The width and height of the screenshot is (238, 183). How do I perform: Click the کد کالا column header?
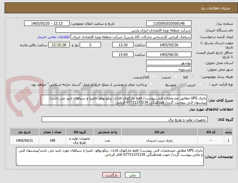click(x=211, y=132)
